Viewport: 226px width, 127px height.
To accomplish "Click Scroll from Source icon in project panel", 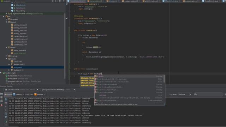I will coord(53,1).
